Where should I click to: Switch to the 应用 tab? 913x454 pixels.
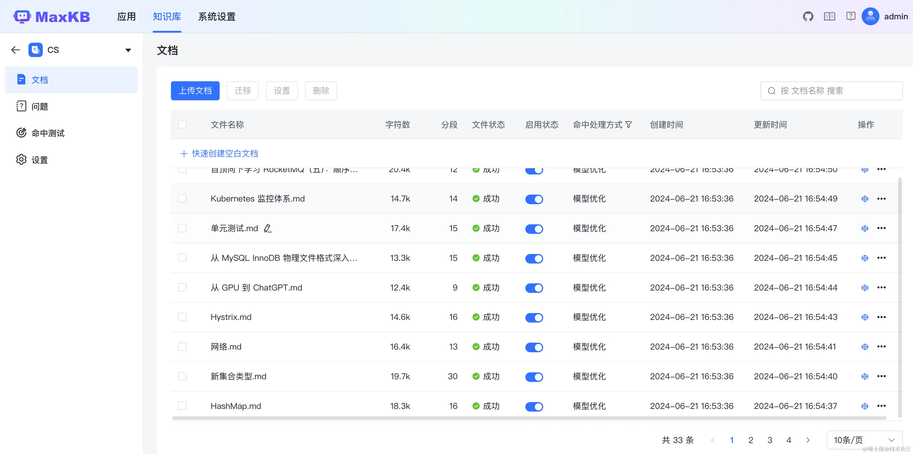point(126,16)
